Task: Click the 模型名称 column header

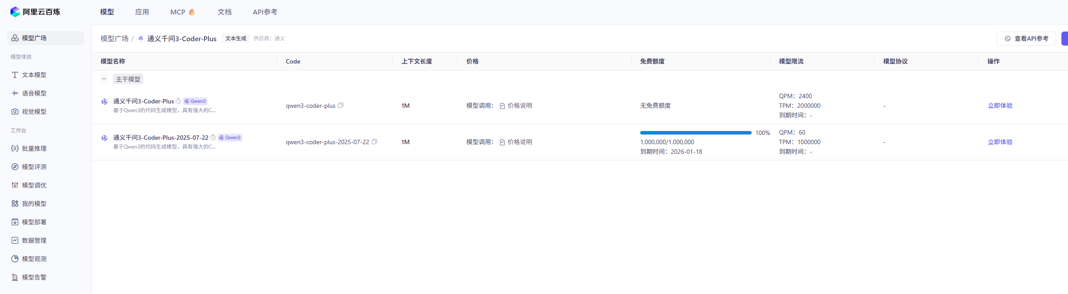Action: (113, 61)
